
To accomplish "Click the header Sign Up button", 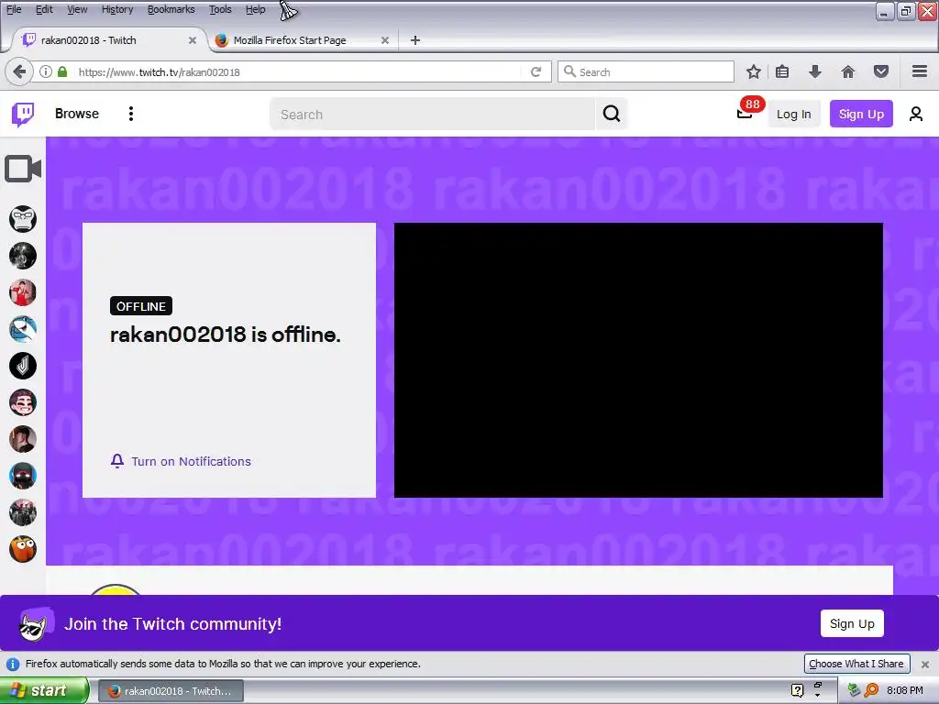I will [x=861, y=114].
